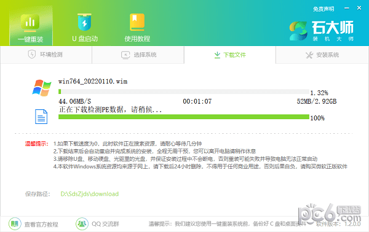Click the 安装系统 wrench icon
Image resolution: width=369 pixels, height=232 pixels.
click(309, 55)
